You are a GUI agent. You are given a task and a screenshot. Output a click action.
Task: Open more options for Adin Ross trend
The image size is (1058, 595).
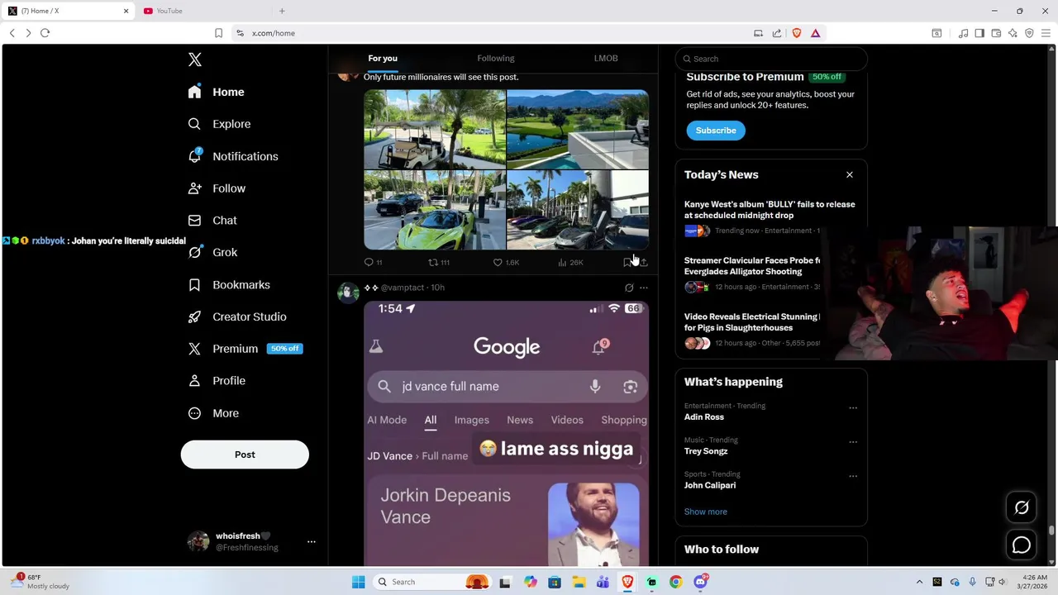[x=853, y=407]
